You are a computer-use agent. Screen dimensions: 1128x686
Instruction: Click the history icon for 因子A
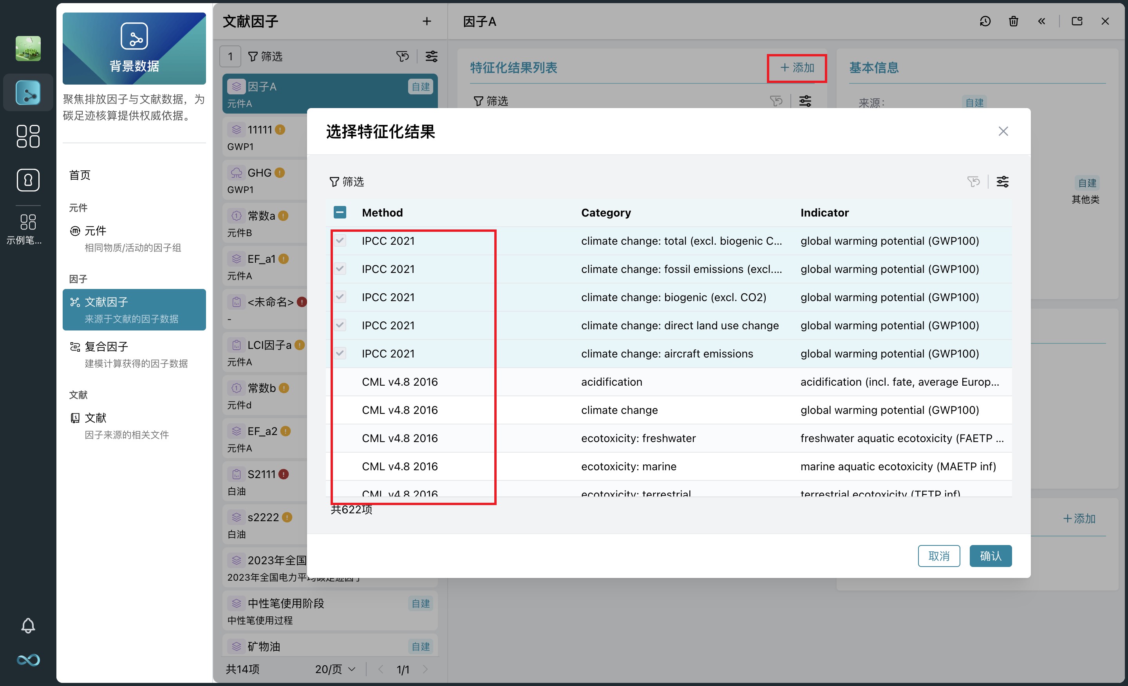coord(985,21)
